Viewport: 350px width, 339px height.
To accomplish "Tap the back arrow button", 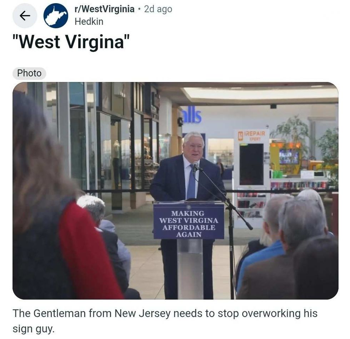I will pyautogui.click(x=25, y=16).
